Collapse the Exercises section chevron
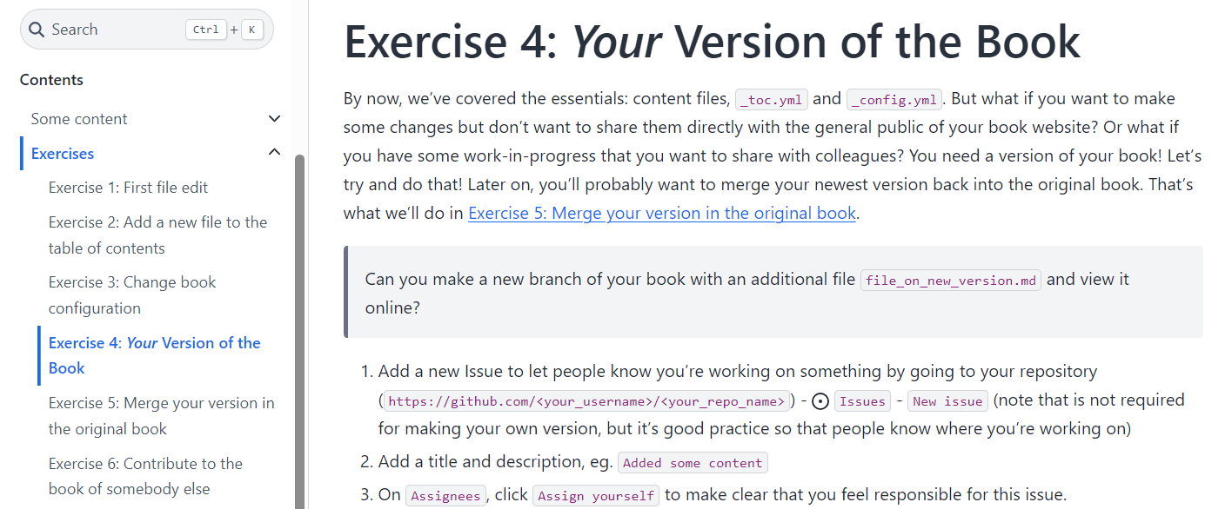The height and width of the screenshot is (509, 1225). tap(275, 153)
